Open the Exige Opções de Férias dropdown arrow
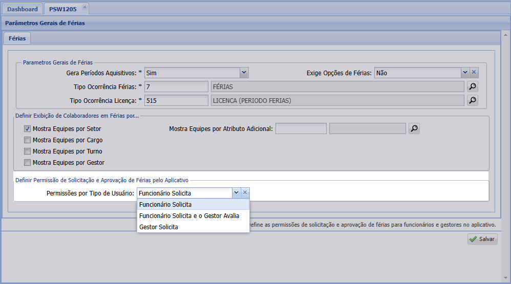This screenshot has height=284, width=511. (x=465, y=73)
